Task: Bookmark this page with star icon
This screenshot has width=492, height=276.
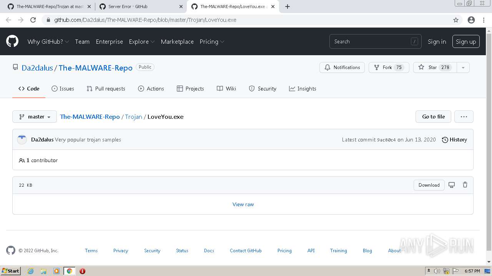Action: coord(456,20)
